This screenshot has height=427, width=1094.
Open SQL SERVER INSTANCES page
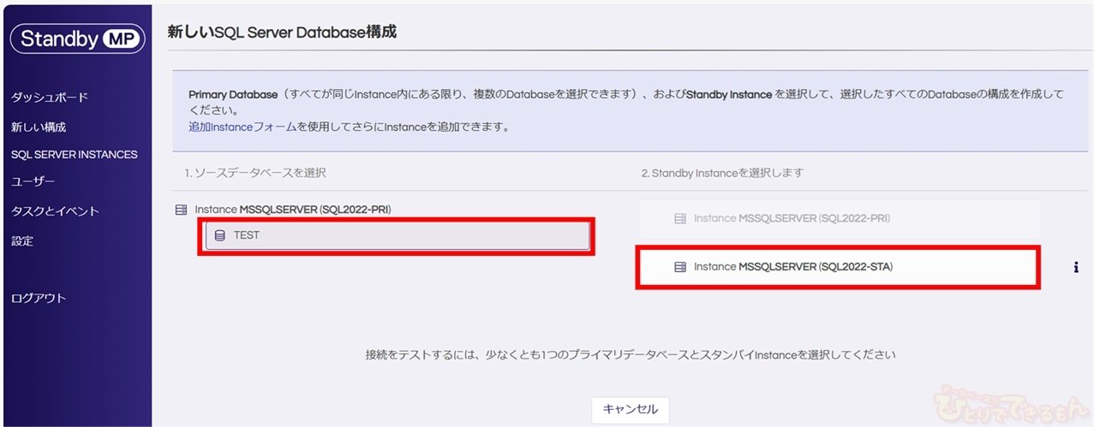[x=74, y=155]
